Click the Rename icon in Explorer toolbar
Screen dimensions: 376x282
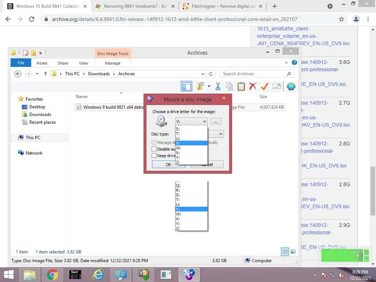pos(276,86)
